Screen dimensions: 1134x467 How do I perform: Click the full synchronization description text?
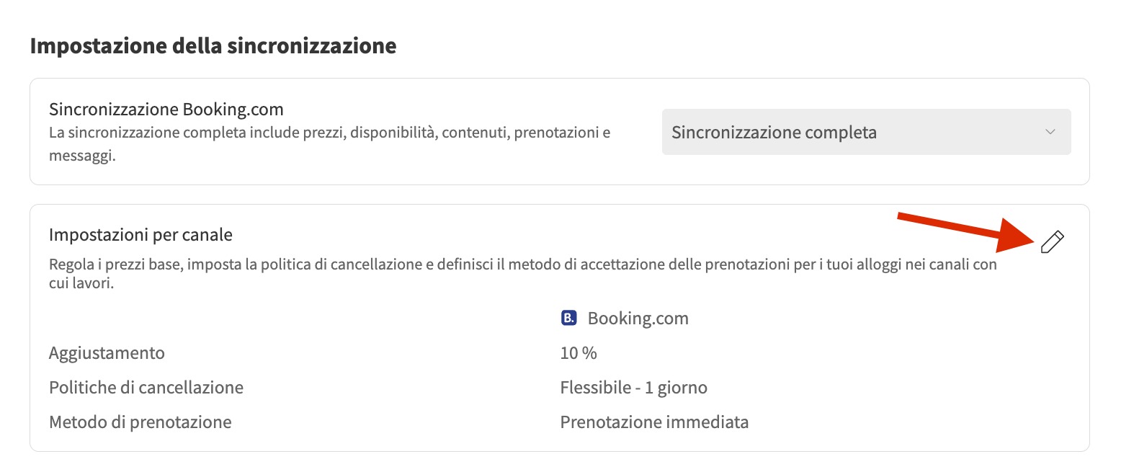[x=329, y=133]
